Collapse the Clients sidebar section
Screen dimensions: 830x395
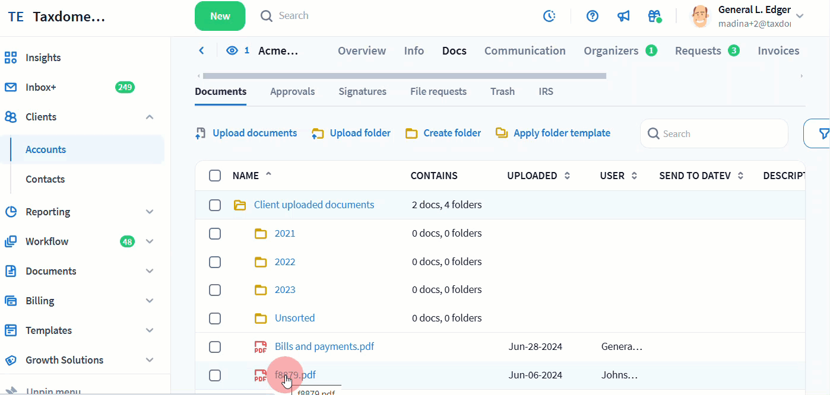[x=150, y=117]
